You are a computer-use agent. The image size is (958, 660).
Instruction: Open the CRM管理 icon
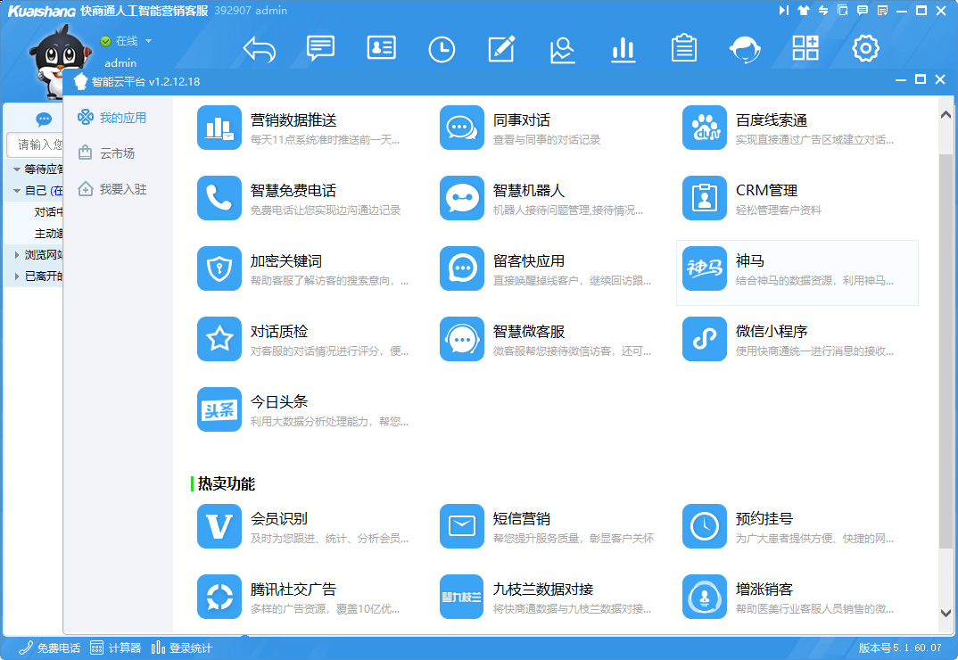pos(705,198)
